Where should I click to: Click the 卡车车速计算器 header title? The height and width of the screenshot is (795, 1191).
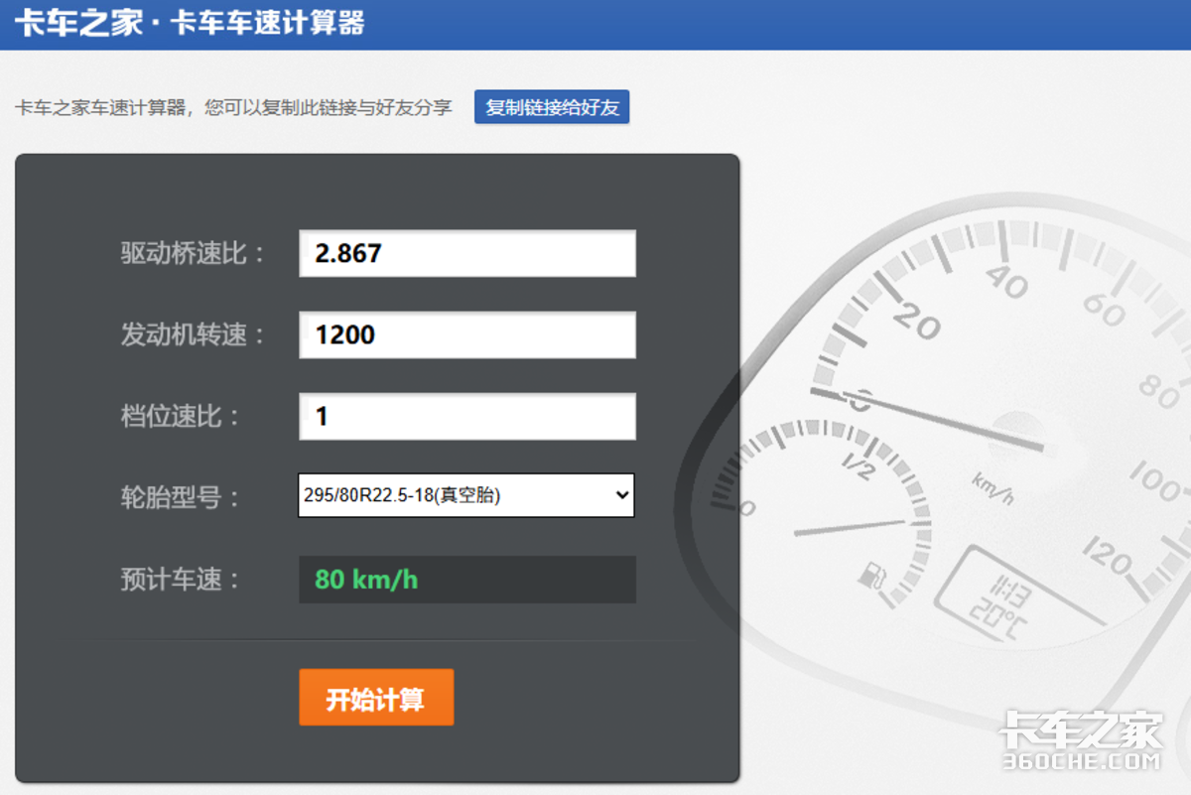[x=267, y=23]
